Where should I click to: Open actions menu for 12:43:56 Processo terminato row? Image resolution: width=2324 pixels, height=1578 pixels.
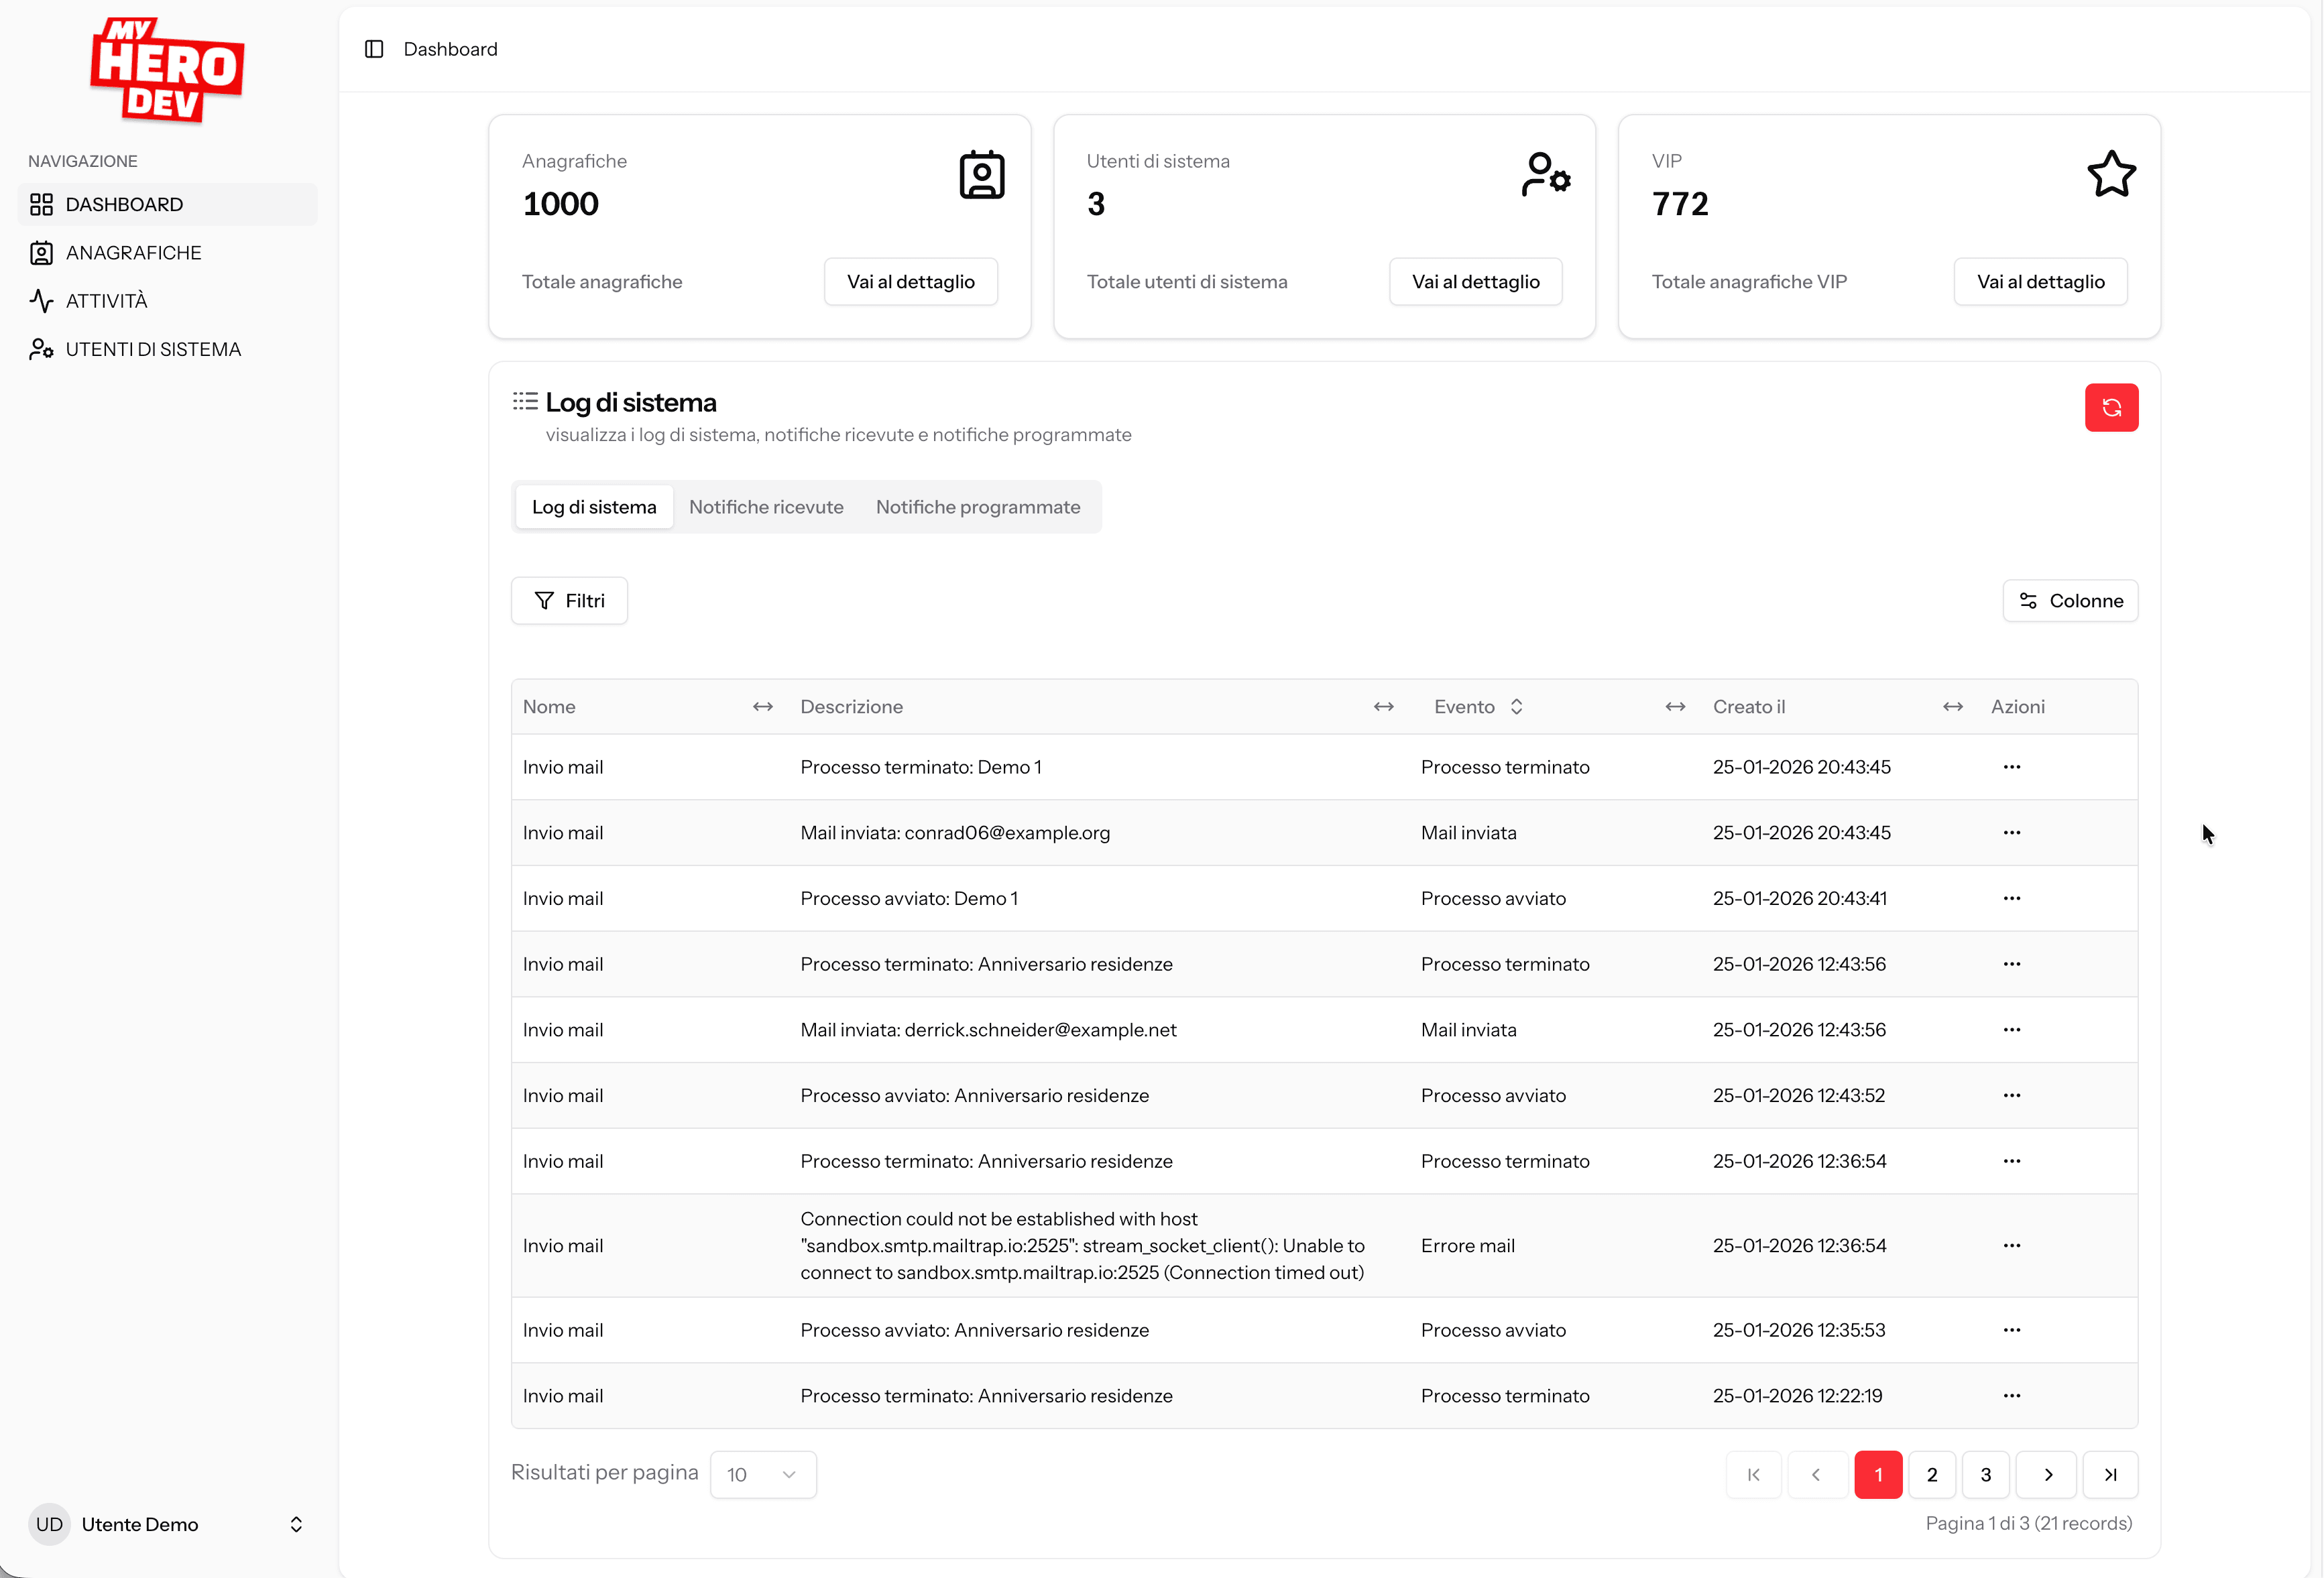click(2012, 964)
